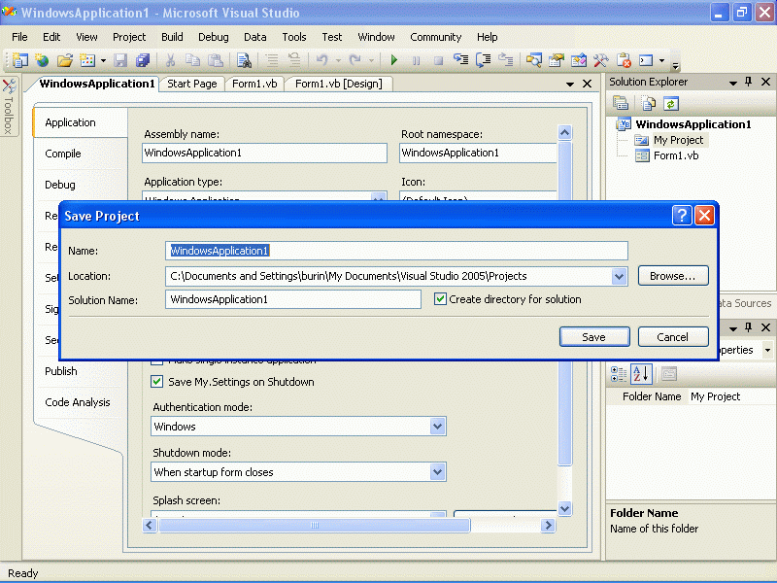Switch to the Form1.vb [Design] tab
777x583 pixels.
click(339, 84)
